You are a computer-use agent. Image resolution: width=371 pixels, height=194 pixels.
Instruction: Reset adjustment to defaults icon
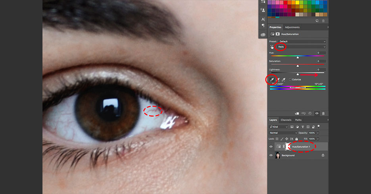pos(310,114)
